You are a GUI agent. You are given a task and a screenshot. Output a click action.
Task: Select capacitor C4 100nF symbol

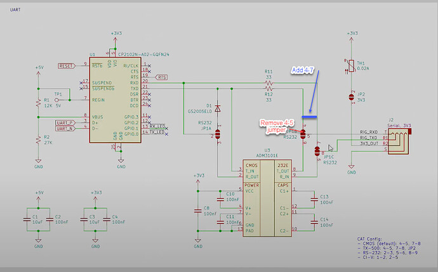coord(107,220)
